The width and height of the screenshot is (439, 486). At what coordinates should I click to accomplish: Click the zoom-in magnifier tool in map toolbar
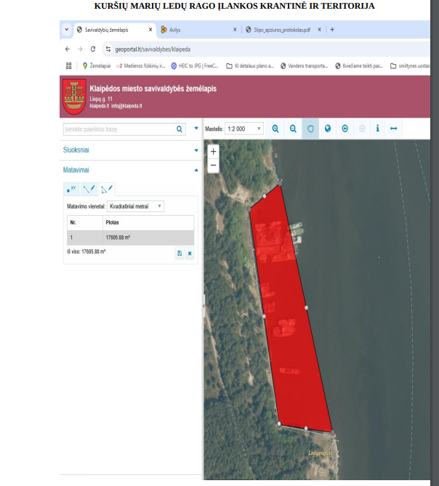tap(275, 129)
